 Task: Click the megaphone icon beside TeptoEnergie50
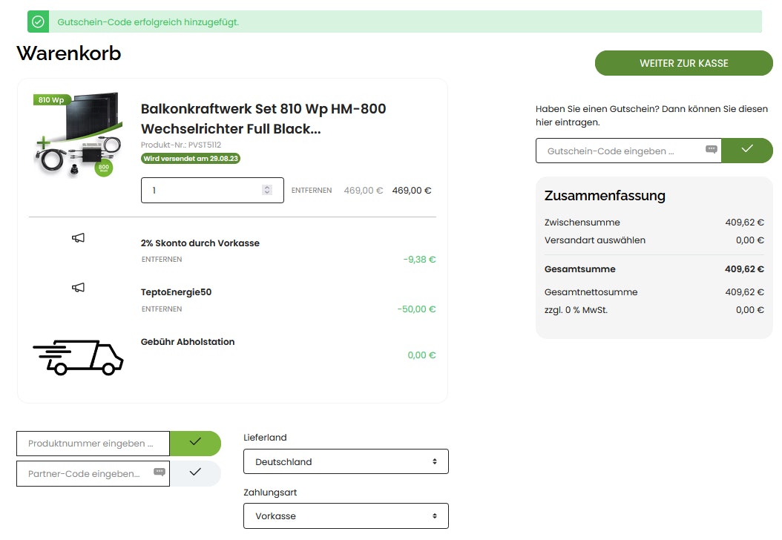point(78,287)
